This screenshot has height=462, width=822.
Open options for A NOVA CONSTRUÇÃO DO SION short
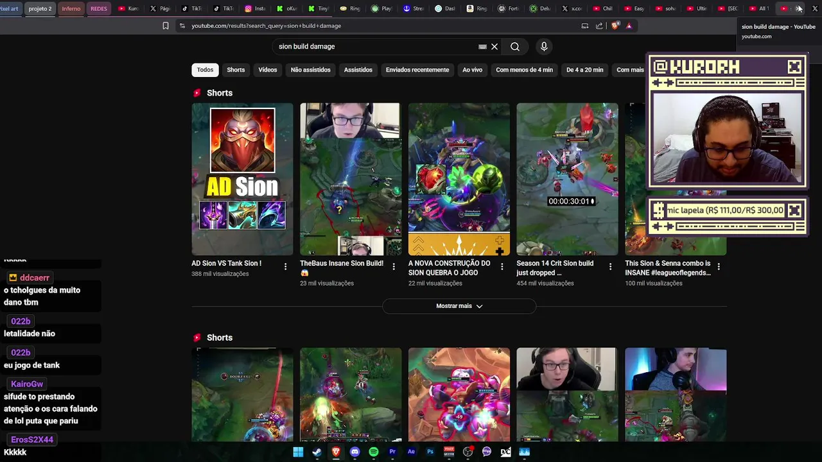[x=502, y=266]
